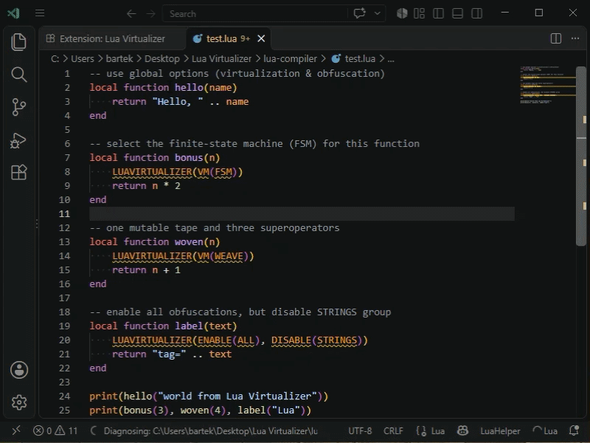Click the Copilot agent status icon in title bar
This screenshot has width=590, height=443.
click(x=402, y=13)
